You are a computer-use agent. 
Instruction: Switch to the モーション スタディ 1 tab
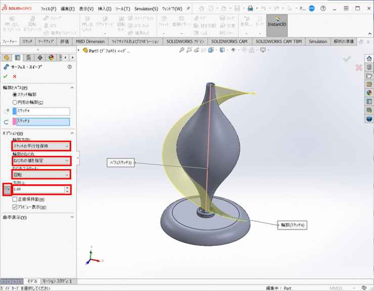tap(57, 281)
